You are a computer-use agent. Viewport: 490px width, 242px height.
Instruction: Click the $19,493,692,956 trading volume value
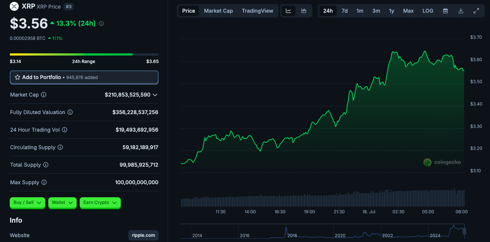click(137, 130)
